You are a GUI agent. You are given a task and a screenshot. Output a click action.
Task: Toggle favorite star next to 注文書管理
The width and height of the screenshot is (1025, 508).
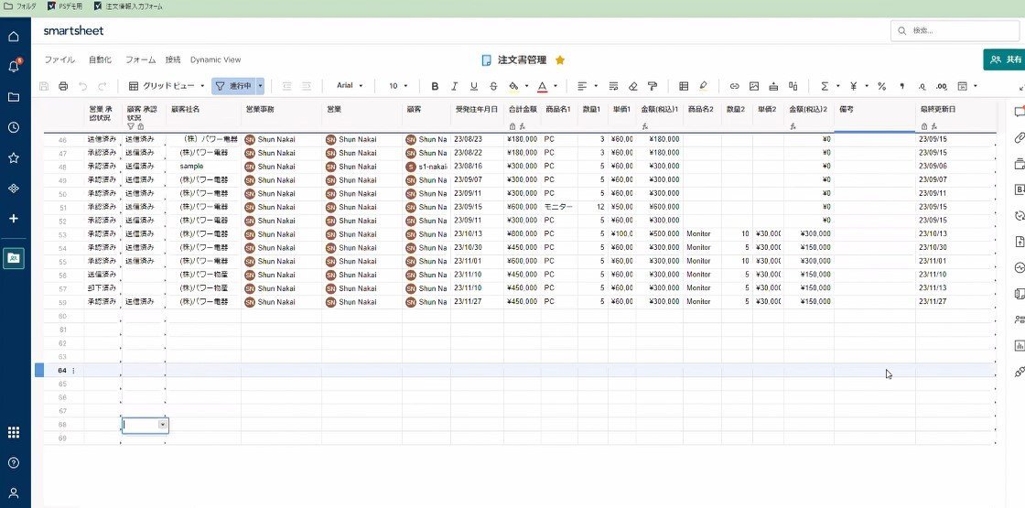click(x=559, y=60)
